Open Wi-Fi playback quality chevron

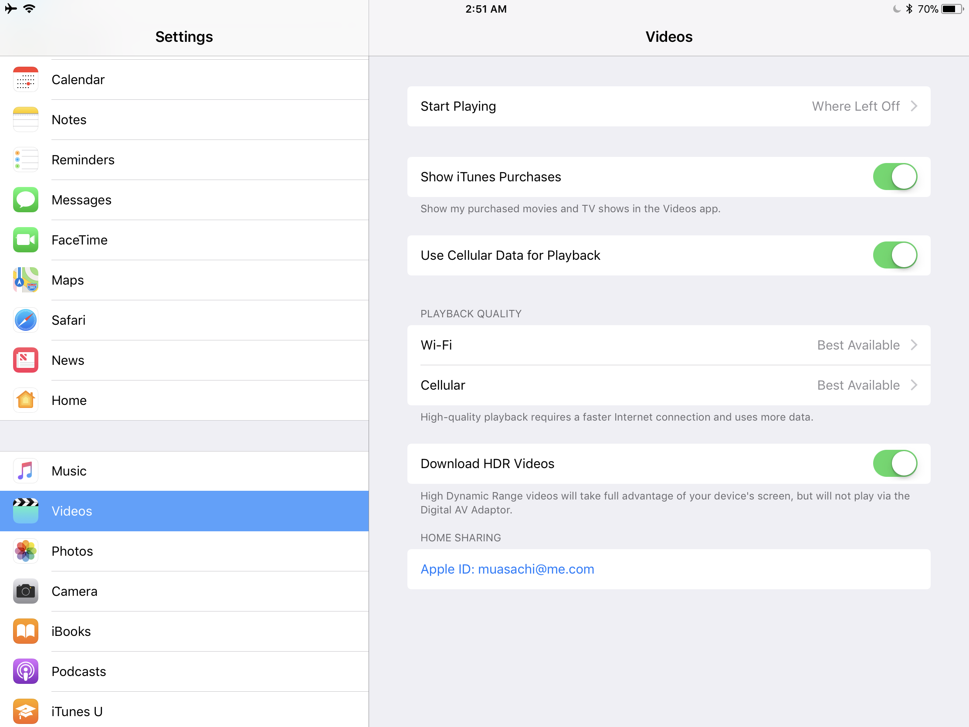click(x=914, y=345)
